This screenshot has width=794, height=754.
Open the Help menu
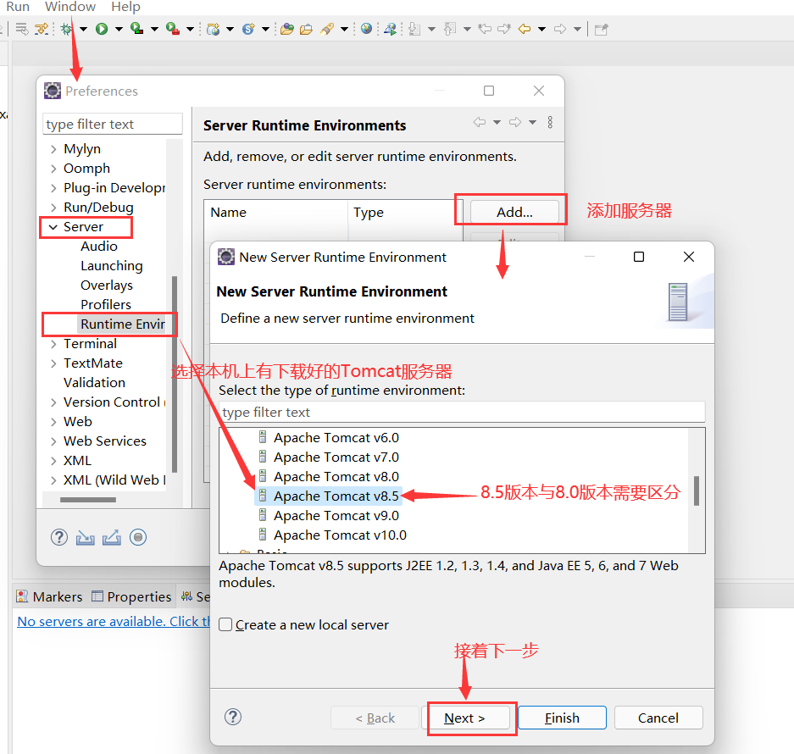pyautogui.click(x=125, y=7)
